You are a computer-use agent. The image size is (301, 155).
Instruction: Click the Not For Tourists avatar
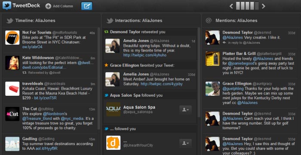(12, 37)
